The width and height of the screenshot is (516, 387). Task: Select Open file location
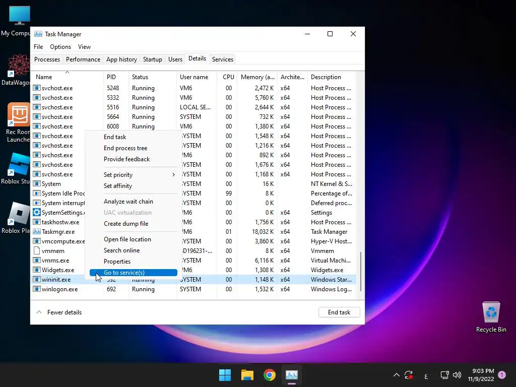133,239
